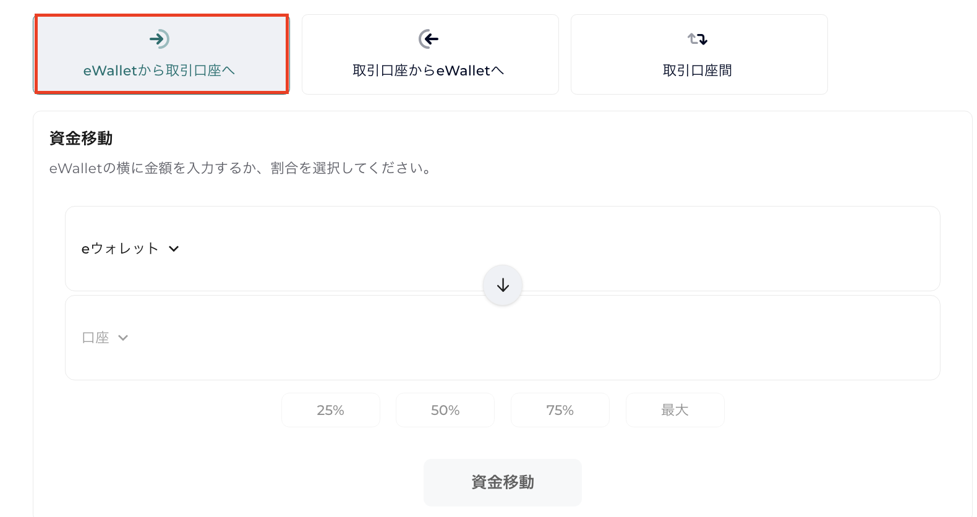Switch to the 取引口座からeWalletへ tab label
This screenshot has width=977, height=517.
click(x=429, y=70)
